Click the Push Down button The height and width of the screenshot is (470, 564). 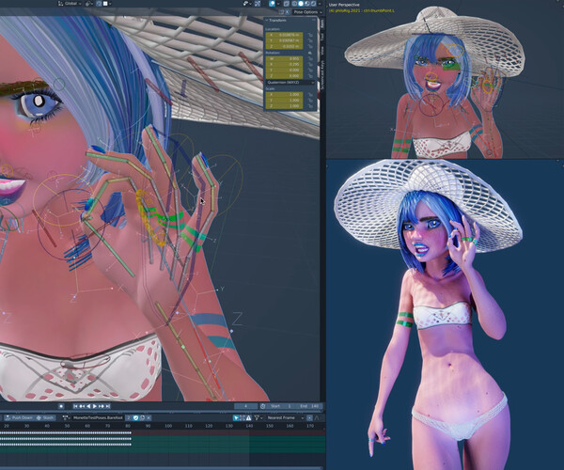pos(19,417)
